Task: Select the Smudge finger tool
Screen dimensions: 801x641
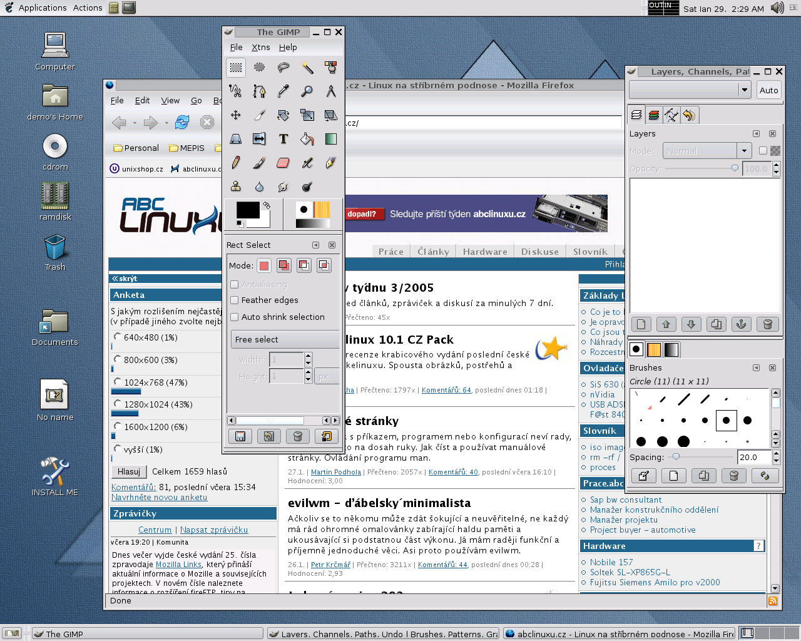Action: point(283,187)
